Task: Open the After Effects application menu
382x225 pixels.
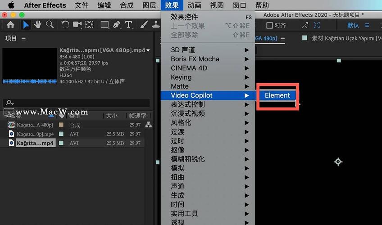Action: (x=45, y=5)
